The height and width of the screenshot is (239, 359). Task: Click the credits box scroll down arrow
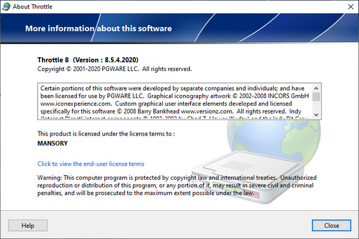click(317, 114)
